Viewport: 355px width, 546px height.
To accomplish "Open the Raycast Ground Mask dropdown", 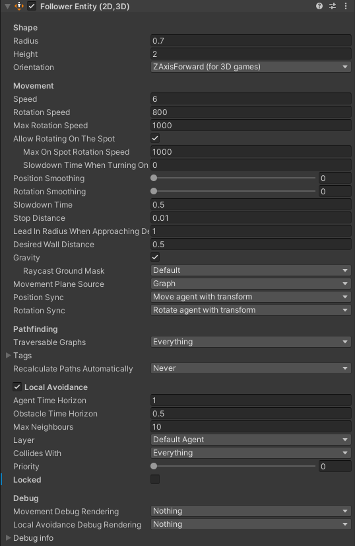I will (251, 270).
